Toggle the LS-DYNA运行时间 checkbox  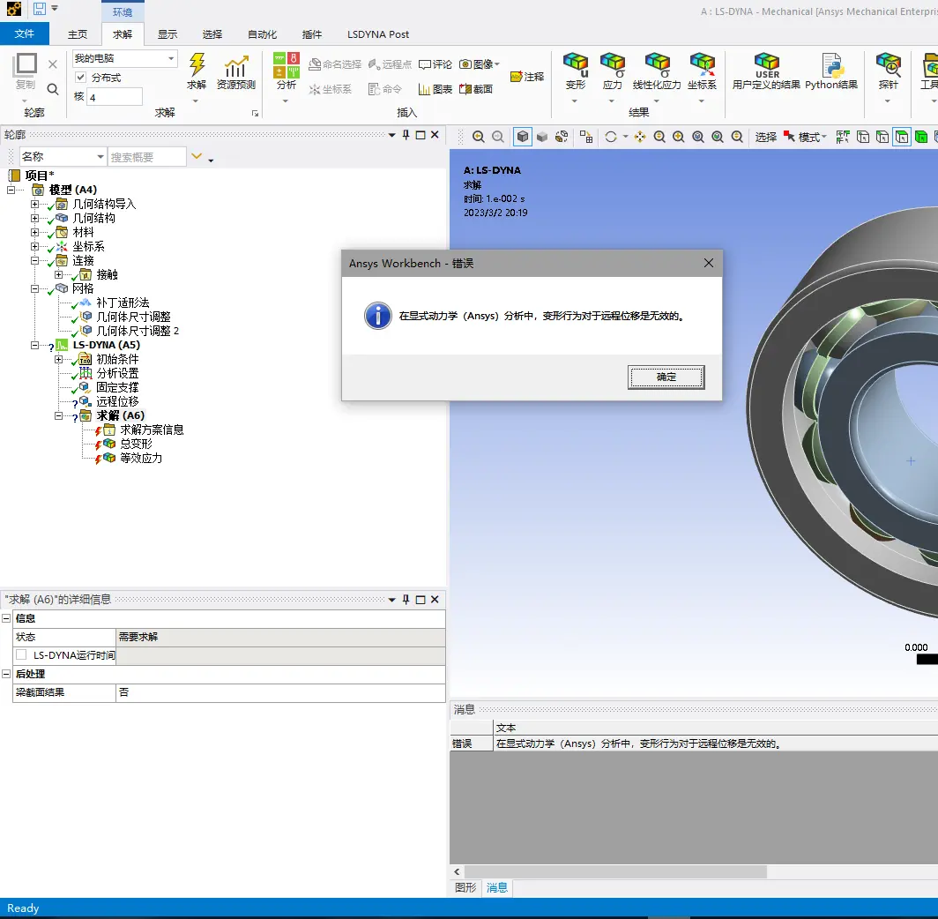[x=21, y=654]
